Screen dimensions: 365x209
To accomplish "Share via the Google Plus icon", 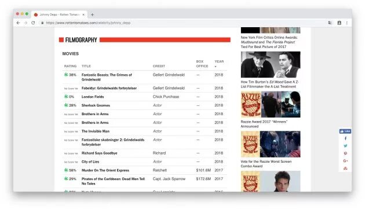I will (345, 161).
